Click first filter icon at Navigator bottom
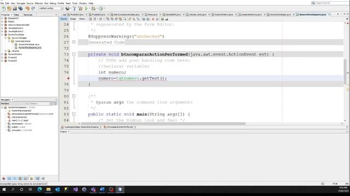 point(4,179)
